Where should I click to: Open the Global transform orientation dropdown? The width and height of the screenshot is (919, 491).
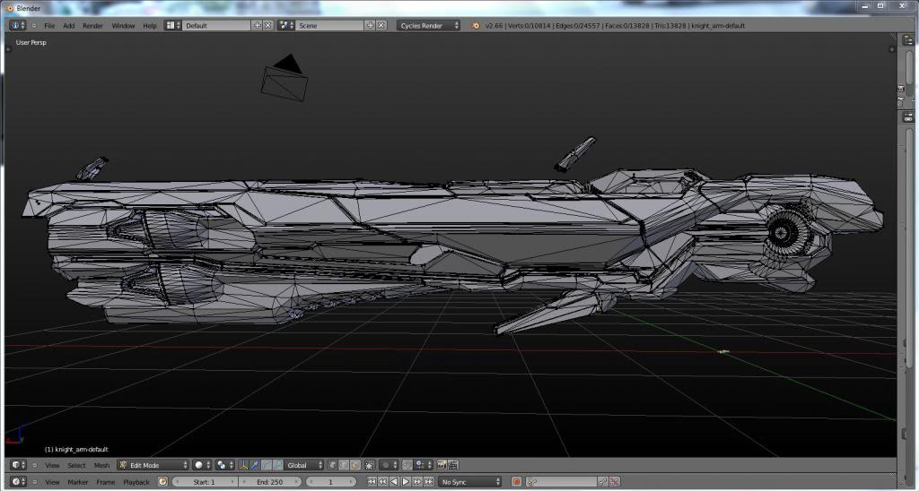click(303, 465)
